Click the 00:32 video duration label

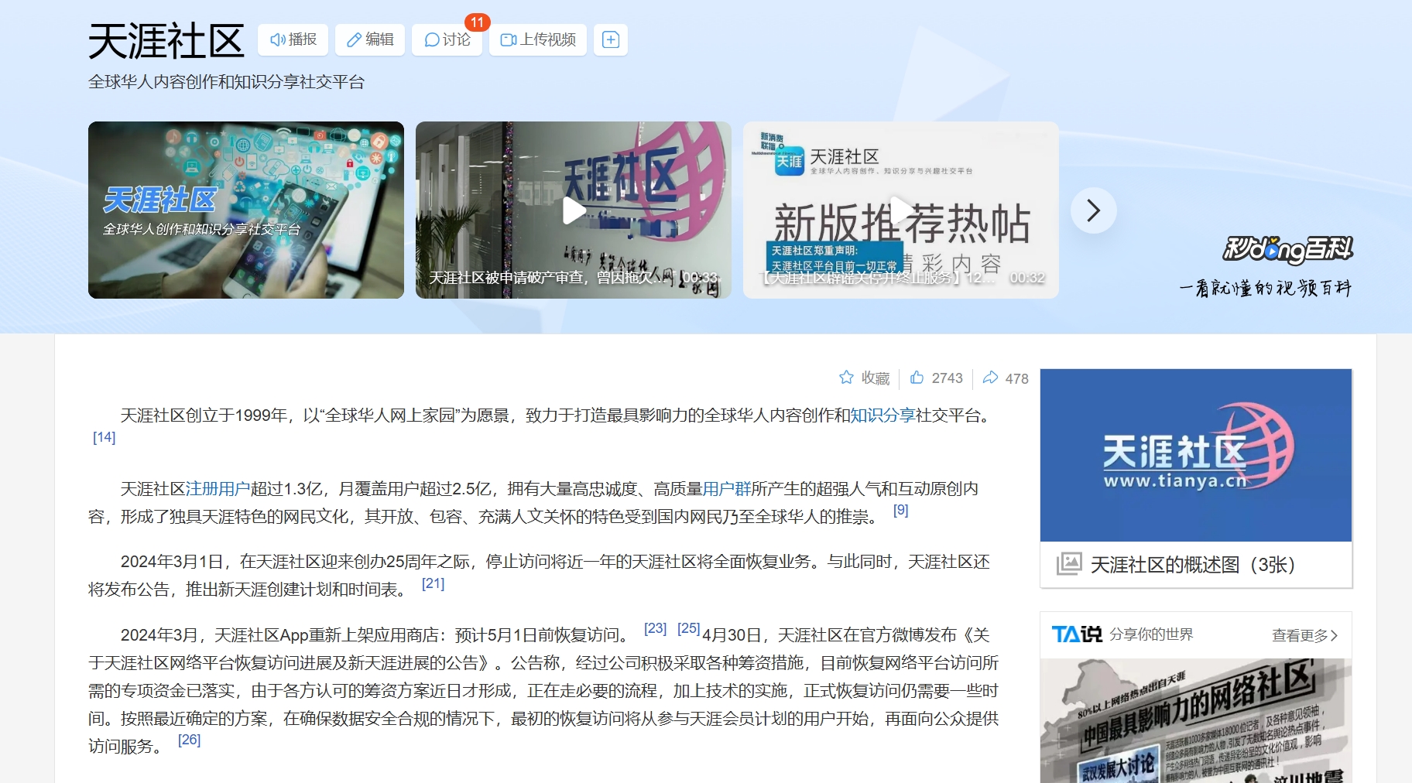[1027, 278]
